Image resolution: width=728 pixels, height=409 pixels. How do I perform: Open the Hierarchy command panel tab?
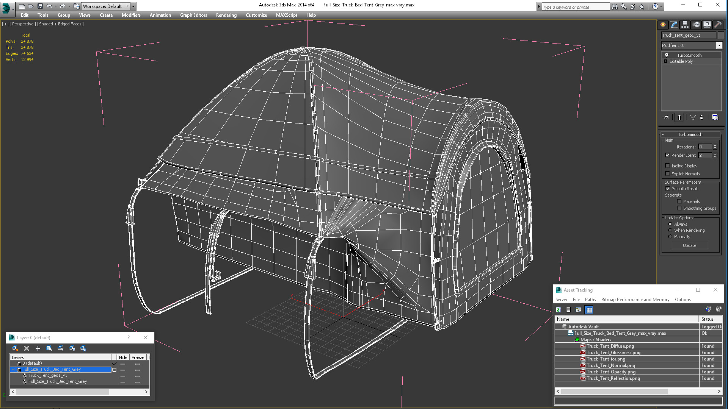coord(685,25)
